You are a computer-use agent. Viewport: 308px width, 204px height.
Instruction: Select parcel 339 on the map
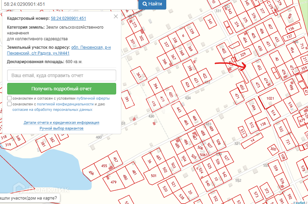(191, 31)
